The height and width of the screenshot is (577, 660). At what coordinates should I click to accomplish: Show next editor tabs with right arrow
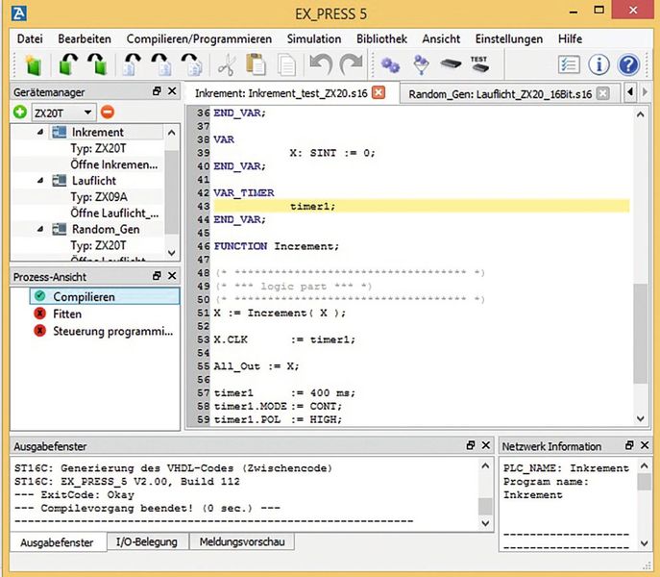coord(645,92)
